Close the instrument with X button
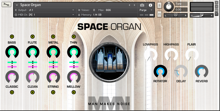 click(216, 3)
